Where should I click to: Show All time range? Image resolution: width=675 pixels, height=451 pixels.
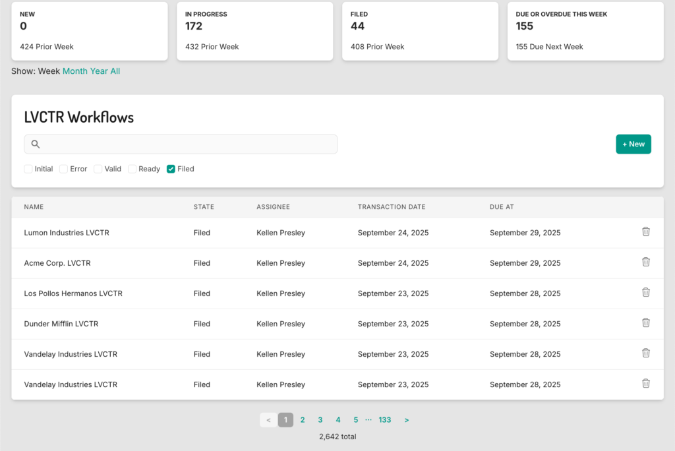(x=115, y=71)
